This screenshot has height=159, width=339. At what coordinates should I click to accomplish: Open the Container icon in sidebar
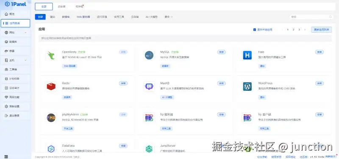tap(6, 51)
